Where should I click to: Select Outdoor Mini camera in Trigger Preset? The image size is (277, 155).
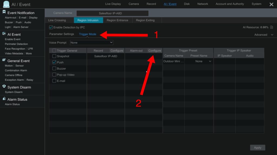point(173,61)
